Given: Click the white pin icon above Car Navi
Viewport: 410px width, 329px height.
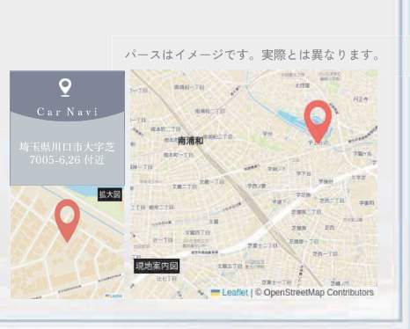Looking at the screenshot, I should (x=65, y=87).
